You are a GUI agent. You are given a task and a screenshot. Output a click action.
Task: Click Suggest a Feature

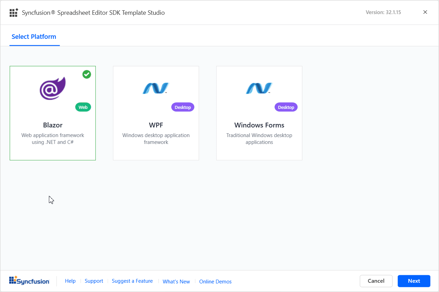(132, 281)
